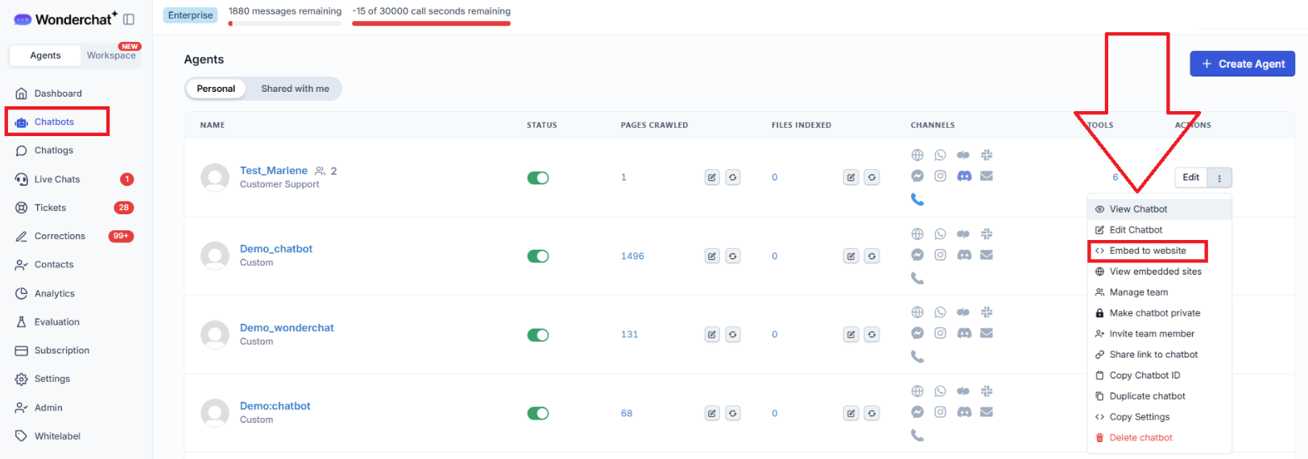The height and width of the screenshot is (459, 1308).
Task: Switch to the Shared with me tab
Action: coord(295,89)
